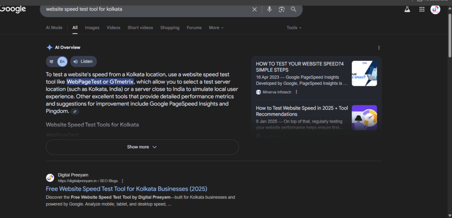Click the magnifier search icon
This screenshot has width=452, height=218.
(x=294, y=9)
